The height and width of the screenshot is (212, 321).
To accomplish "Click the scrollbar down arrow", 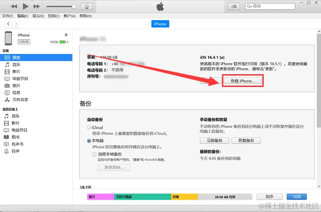I will [x=319, y=186].
